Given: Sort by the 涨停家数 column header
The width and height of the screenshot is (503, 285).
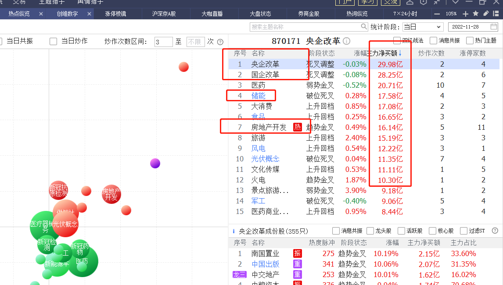Looking at the screenshot, I should (473, 53).
